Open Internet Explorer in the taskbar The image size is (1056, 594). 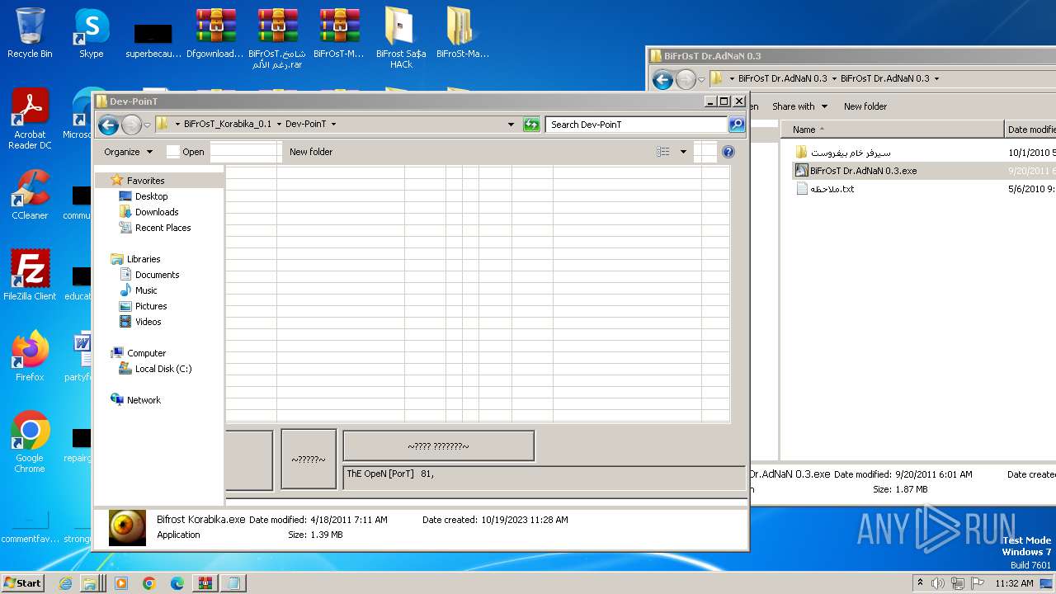click(x=66, y=583)
